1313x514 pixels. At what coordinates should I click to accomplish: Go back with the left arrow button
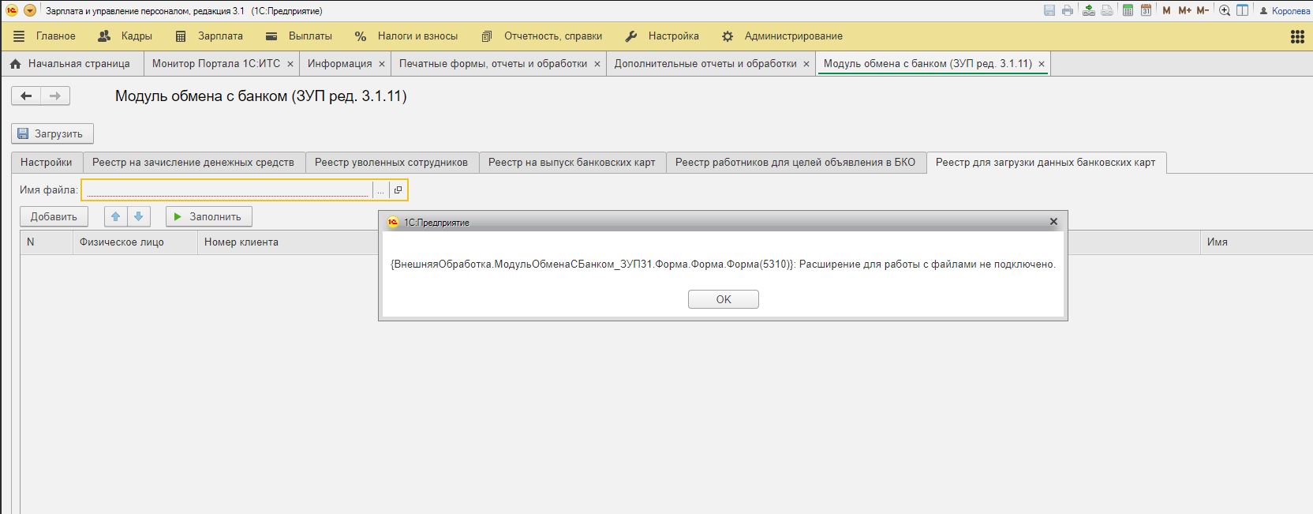[x=26, y=96]
